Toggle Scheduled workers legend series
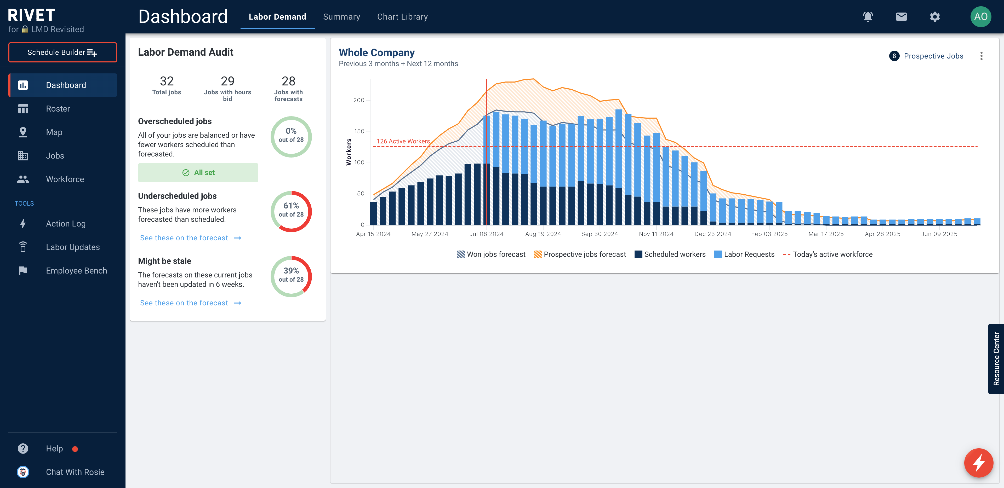1004x488 pixels. [x=670, y=254]
